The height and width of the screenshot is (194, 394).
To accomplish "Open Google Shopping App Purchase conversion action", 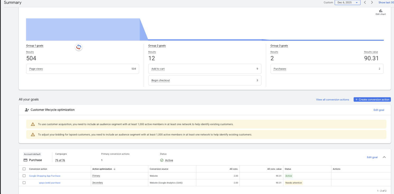I will point(45,176).
